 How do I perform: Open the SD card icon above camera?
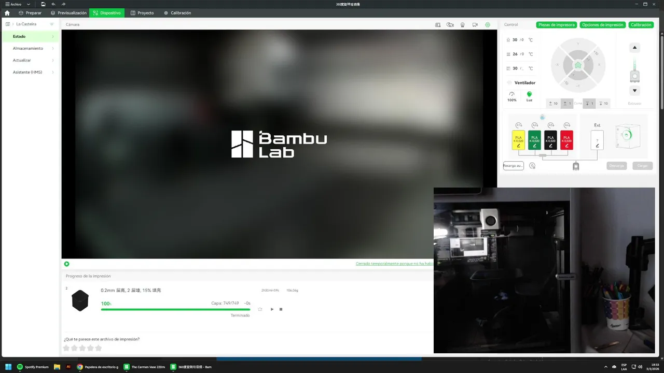point(438,24)
